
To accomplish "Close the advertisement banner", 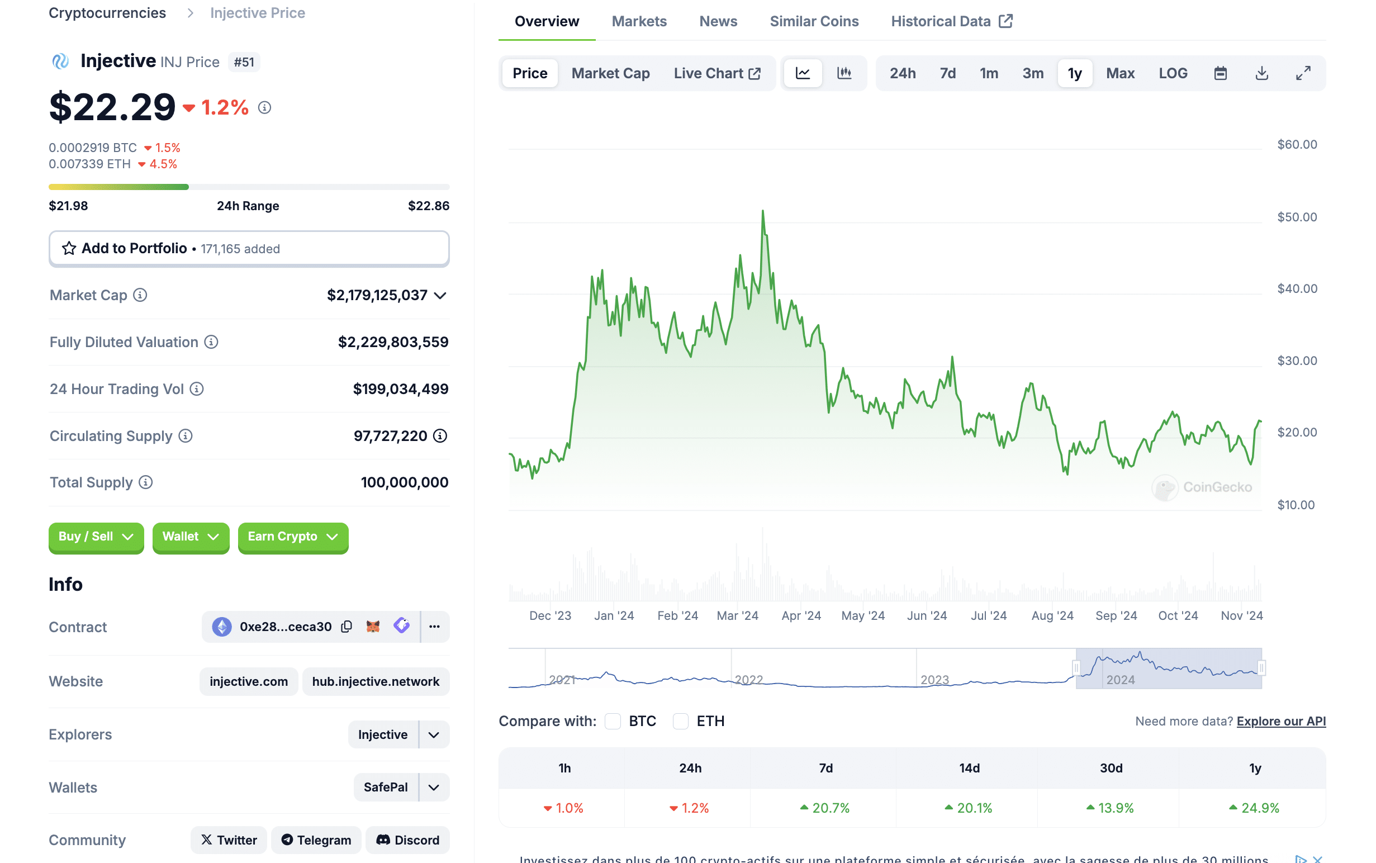I will 1318,859.
